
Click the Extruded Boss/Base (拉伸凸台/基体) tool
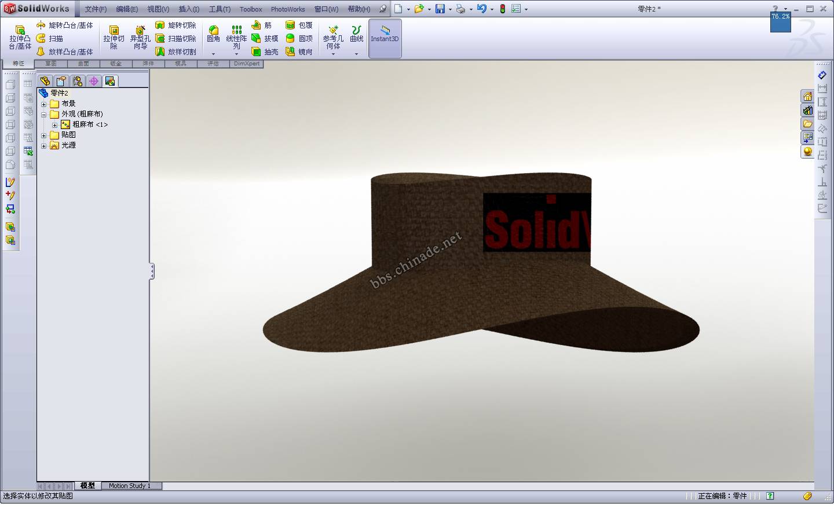[20, 37]
